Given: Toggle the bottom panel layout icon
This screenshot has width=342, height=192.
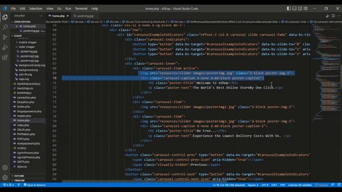Looking at the screenshot, I should 294,9.
